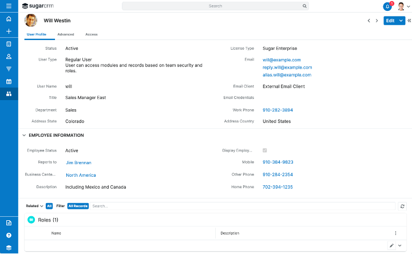Image resolution: width=412 pixels, height=254 pixels.
Task: Collapse the Employee Information section
Action: [24, 136]
